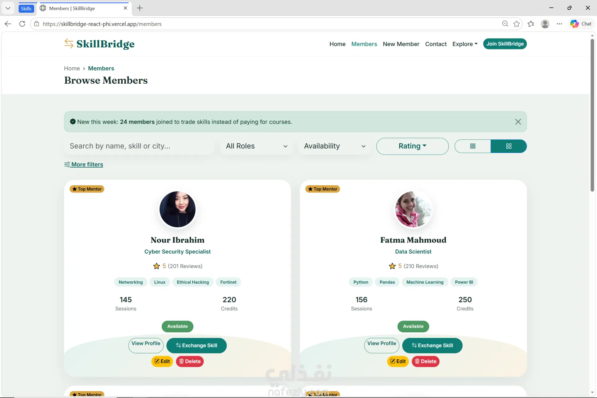
Task: Click Members in the breadcrumb
Action: (x=101, y=68)
